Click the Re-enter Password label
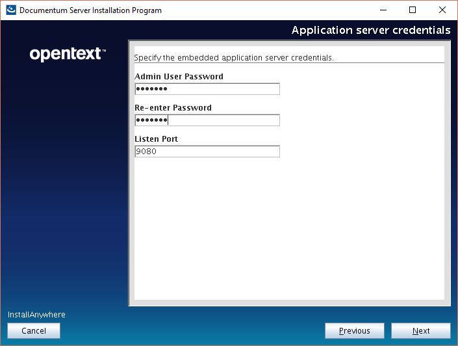The width and height of the screenshot is (458, 346). pos(173,108)
